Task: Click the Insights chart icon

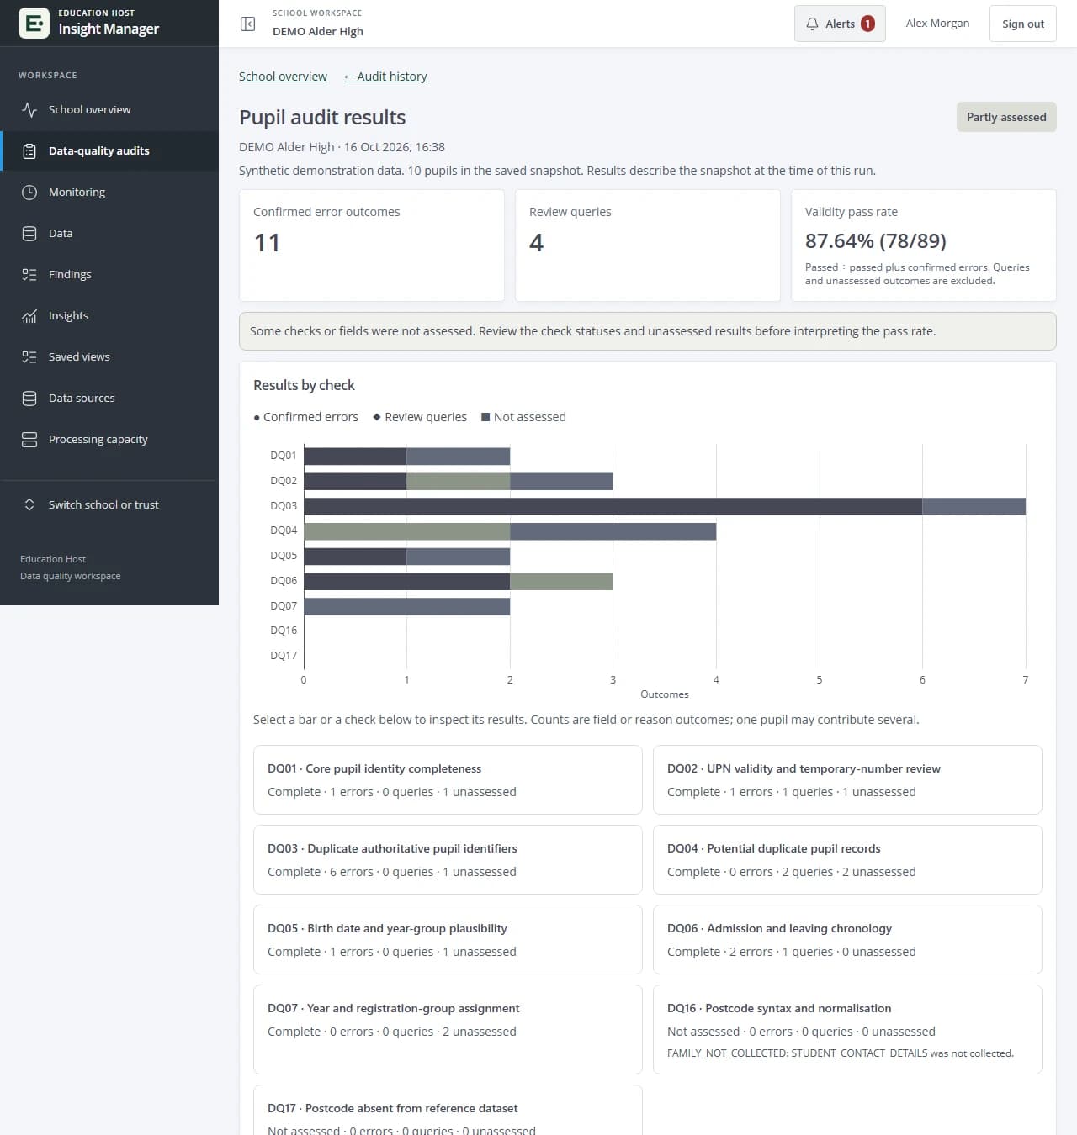Action: [x=29, y=316]
